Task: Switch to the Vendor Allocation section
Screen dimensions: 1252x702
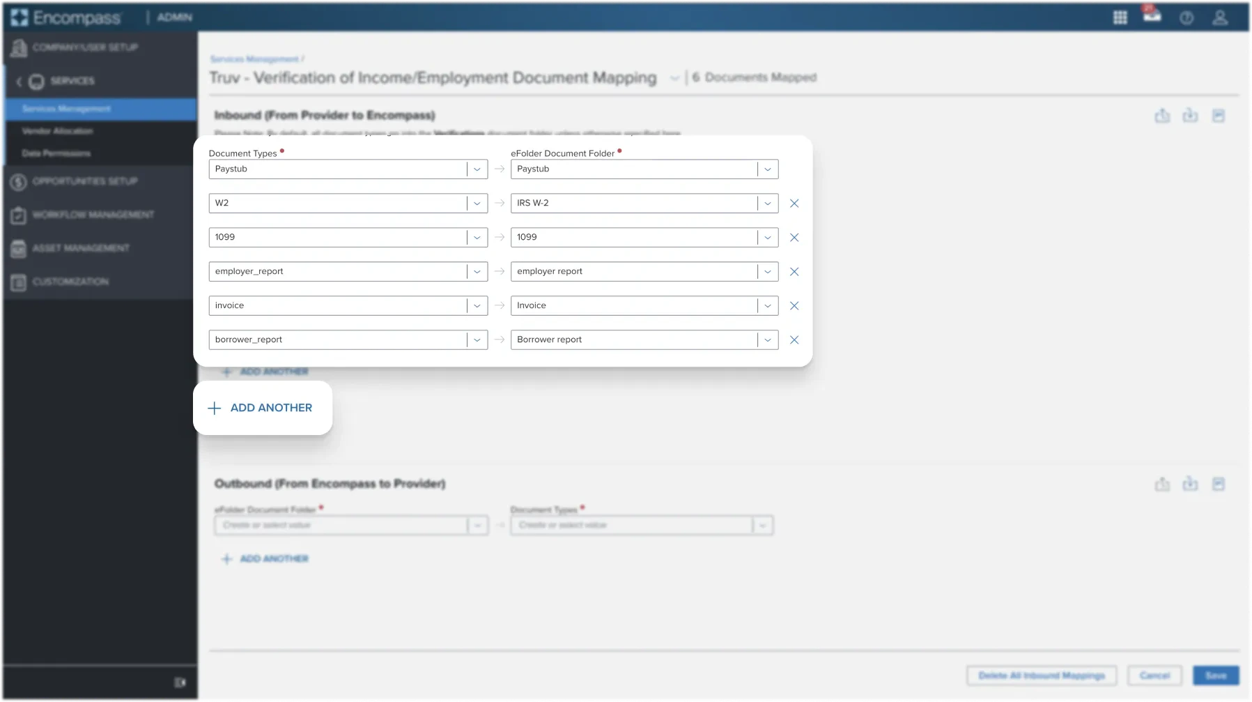Action: [x=59, y=130]
